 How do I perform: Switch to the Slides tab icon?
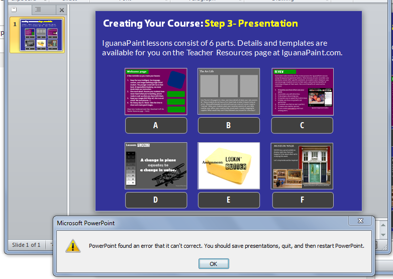[14, 10]
